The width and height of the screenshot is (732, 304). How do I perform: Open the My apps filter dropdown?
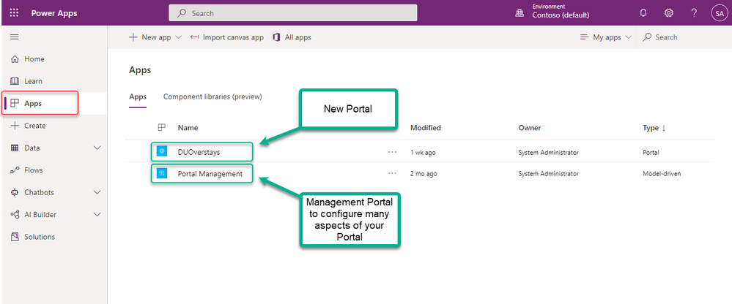606,37
